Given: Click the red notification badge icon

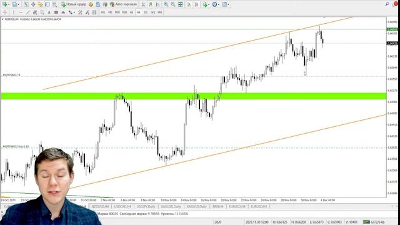Looking at the screenshot, I should coord(396,4).
